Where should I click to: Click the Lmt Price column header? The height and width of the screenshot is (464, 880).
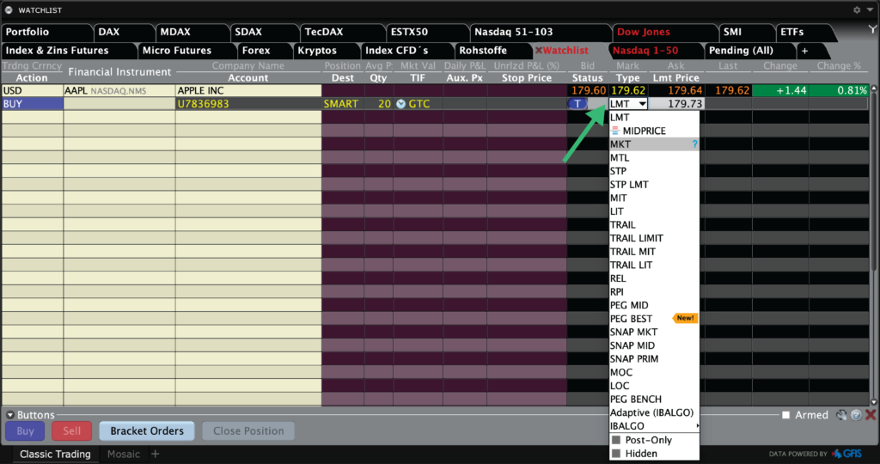pos(676,78)
